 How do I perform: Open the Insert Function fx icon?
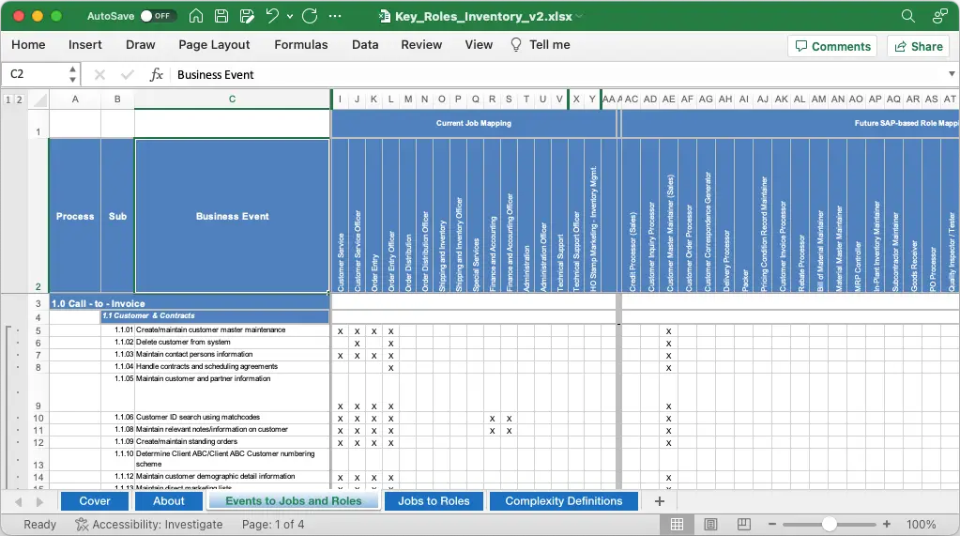[x=156, y=75]
